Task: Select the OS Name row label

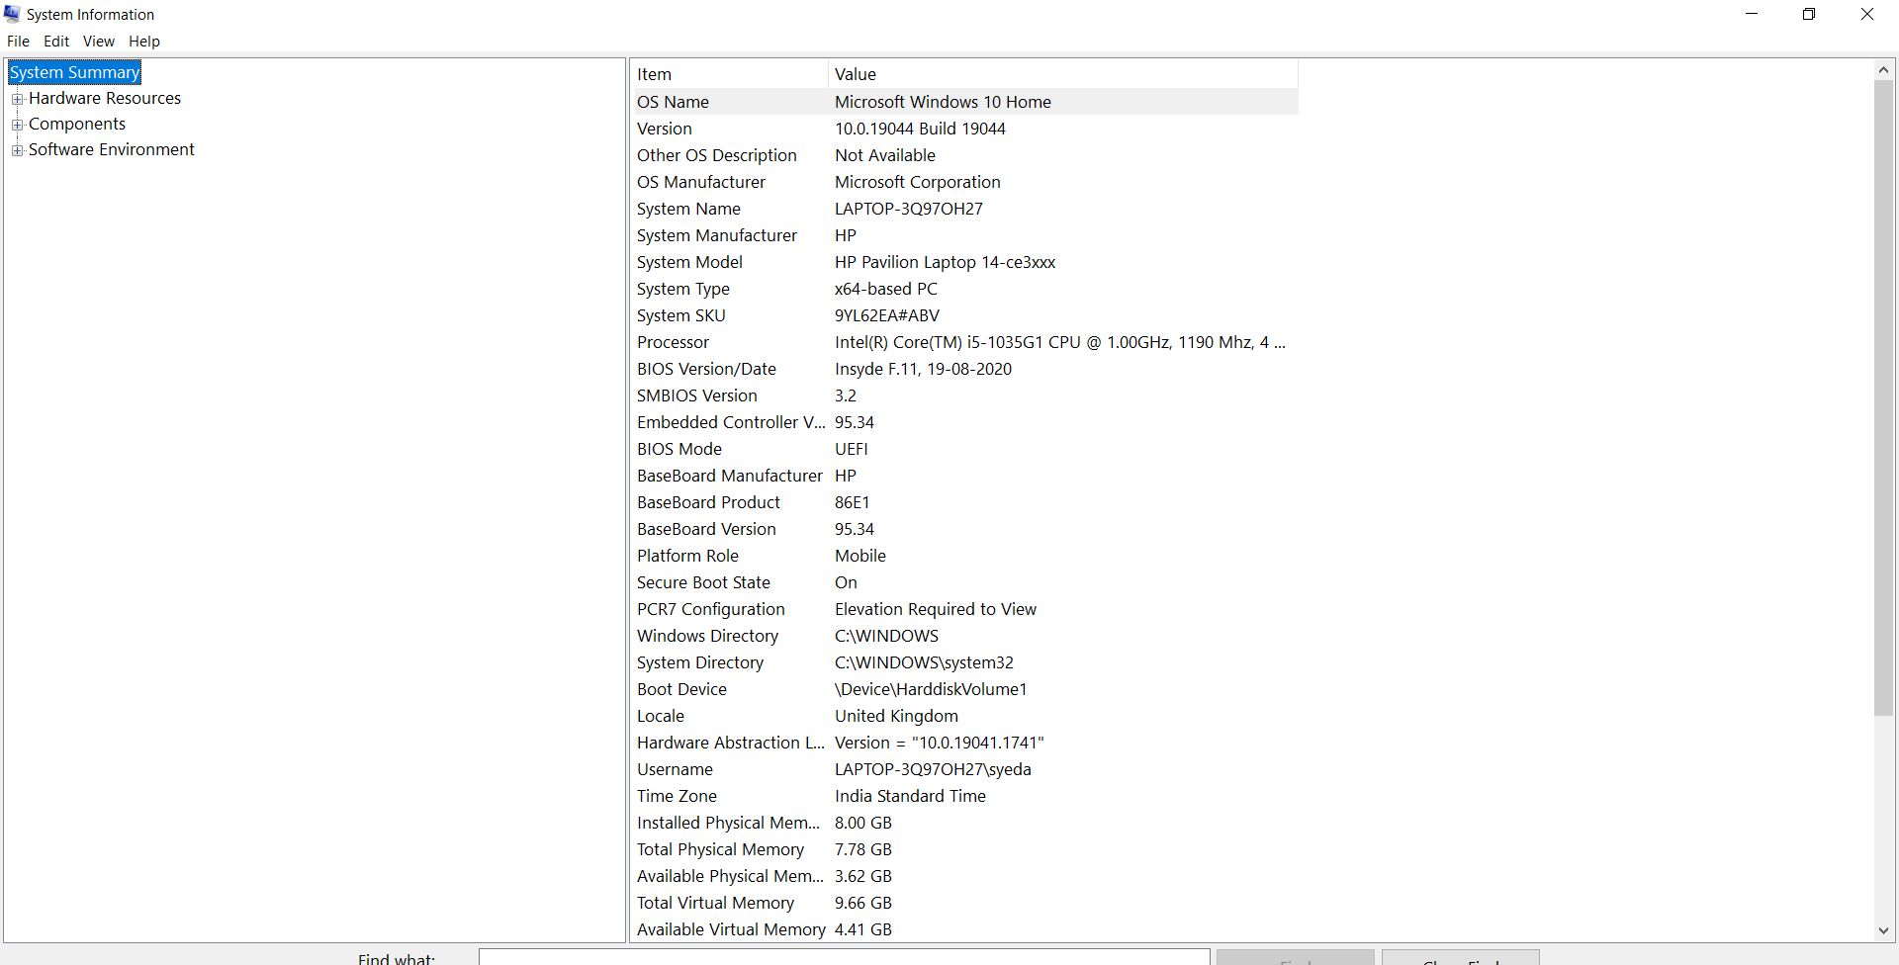Action: point(673,102)
